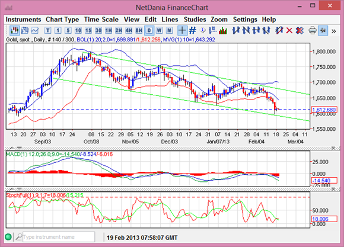
Task: Maximize the NetDania FinanceChart window
Action: [313, 6]
